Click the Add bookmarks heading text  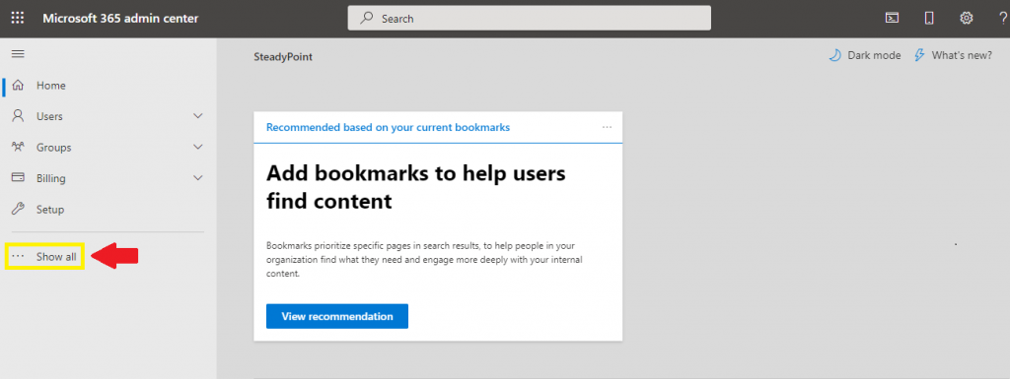tap(416, 187)
